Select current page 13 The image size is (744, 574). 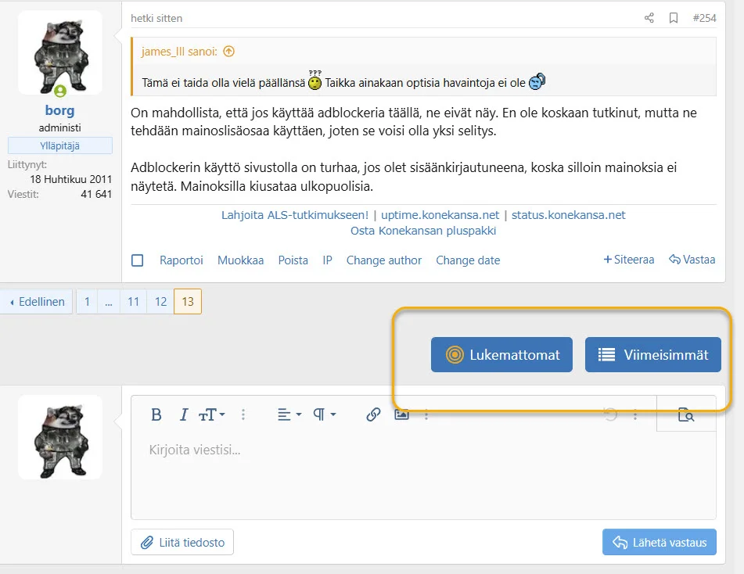coord(188,302)
